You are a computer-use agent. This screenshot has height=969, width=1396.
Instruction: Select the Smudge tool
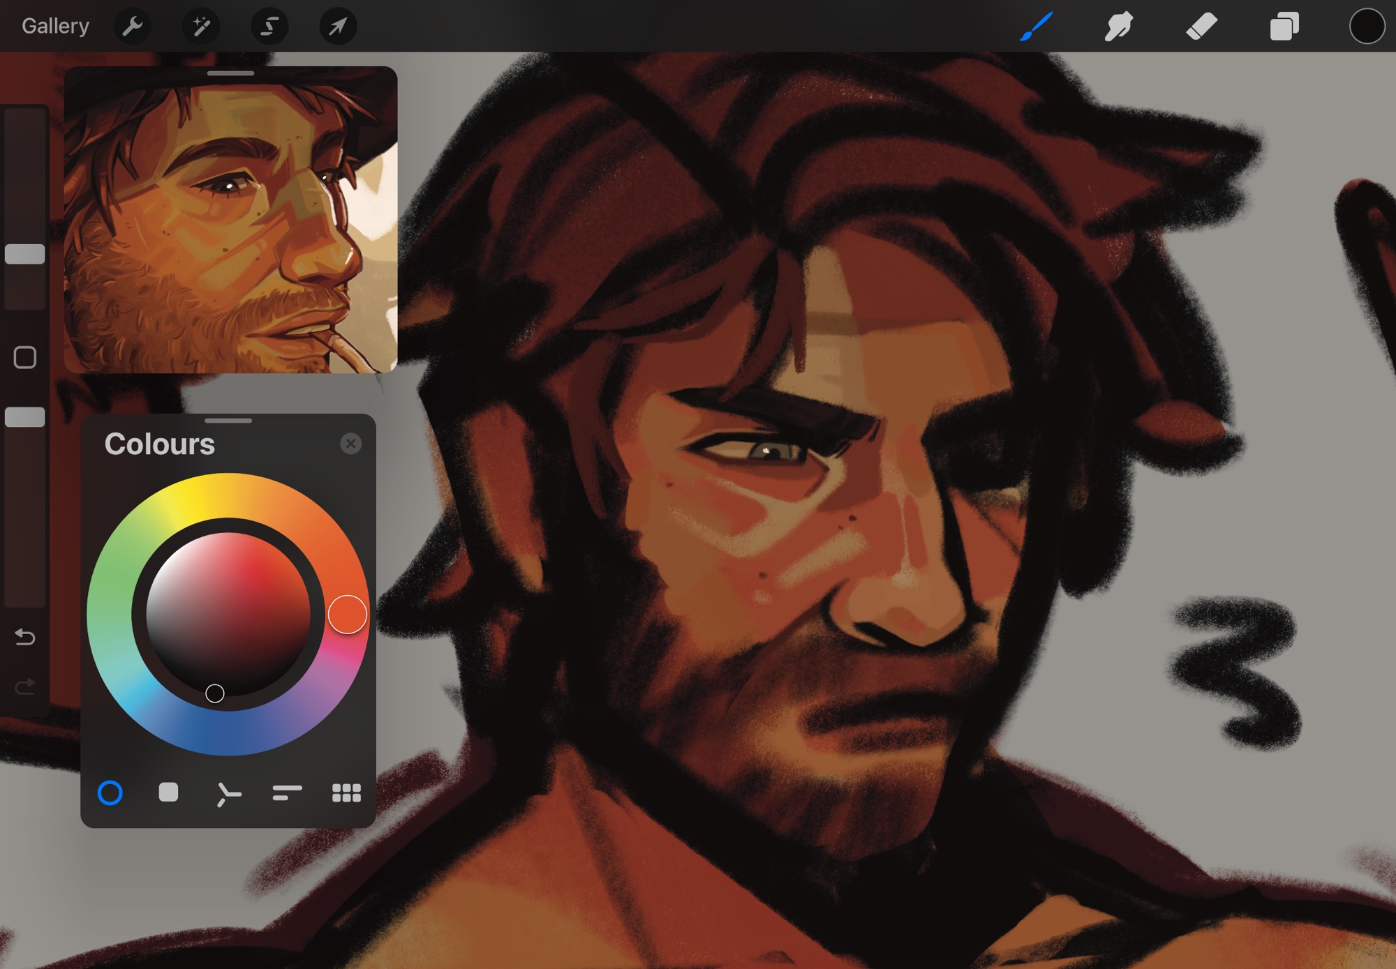point(1118,27)
